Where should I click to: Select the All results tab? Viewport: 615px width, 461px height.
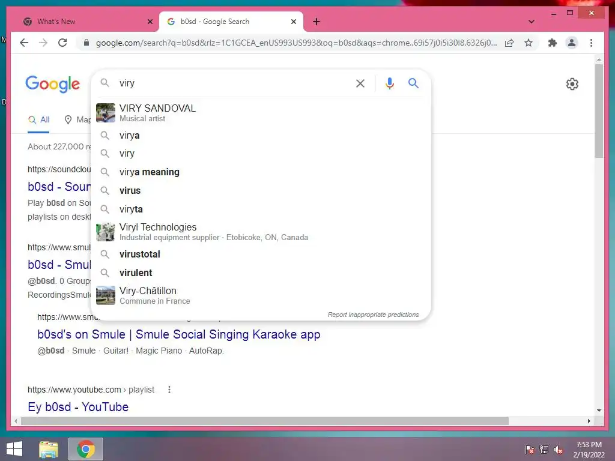click(38, 120)
